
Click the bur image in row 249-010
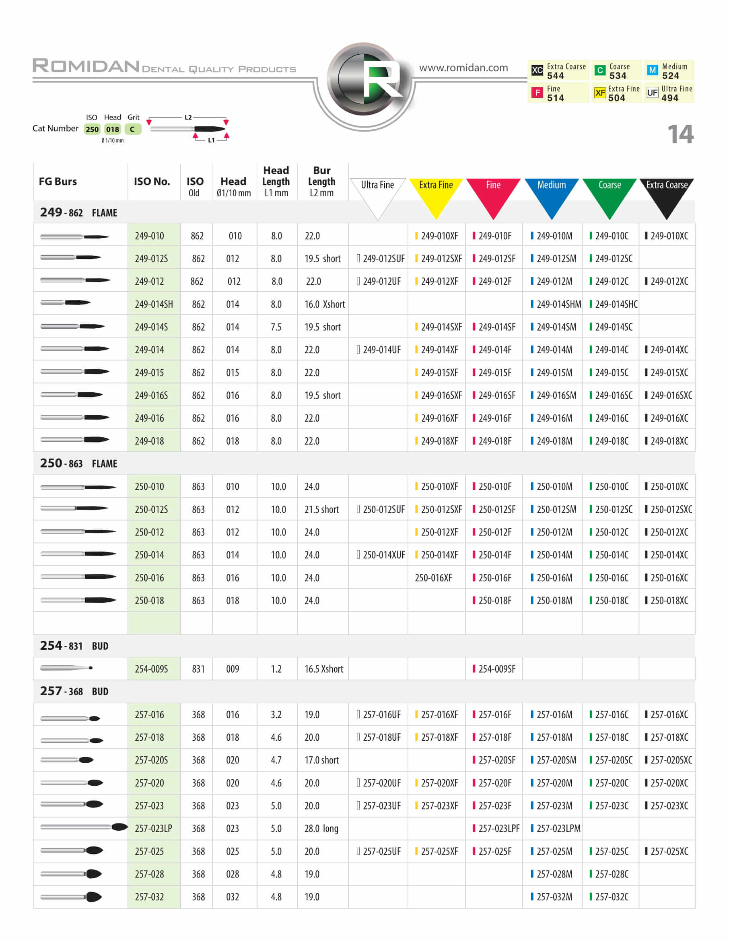pyautogui.click(x=74, y=236)
